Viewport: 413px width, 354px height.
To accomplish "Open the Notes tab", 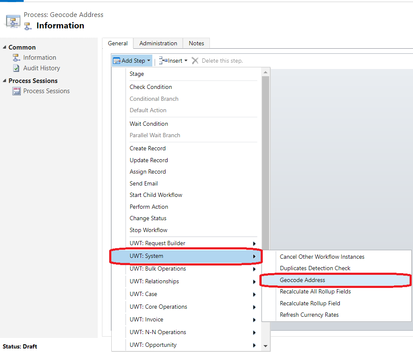I will coord(196,43).
